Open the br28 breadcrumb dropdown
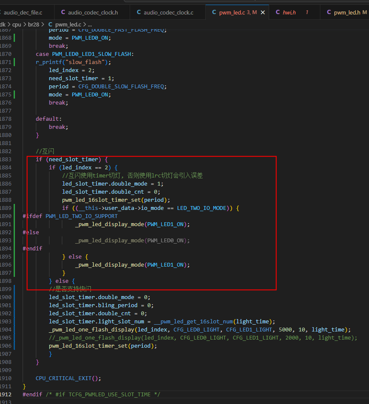 coord(34,24)
